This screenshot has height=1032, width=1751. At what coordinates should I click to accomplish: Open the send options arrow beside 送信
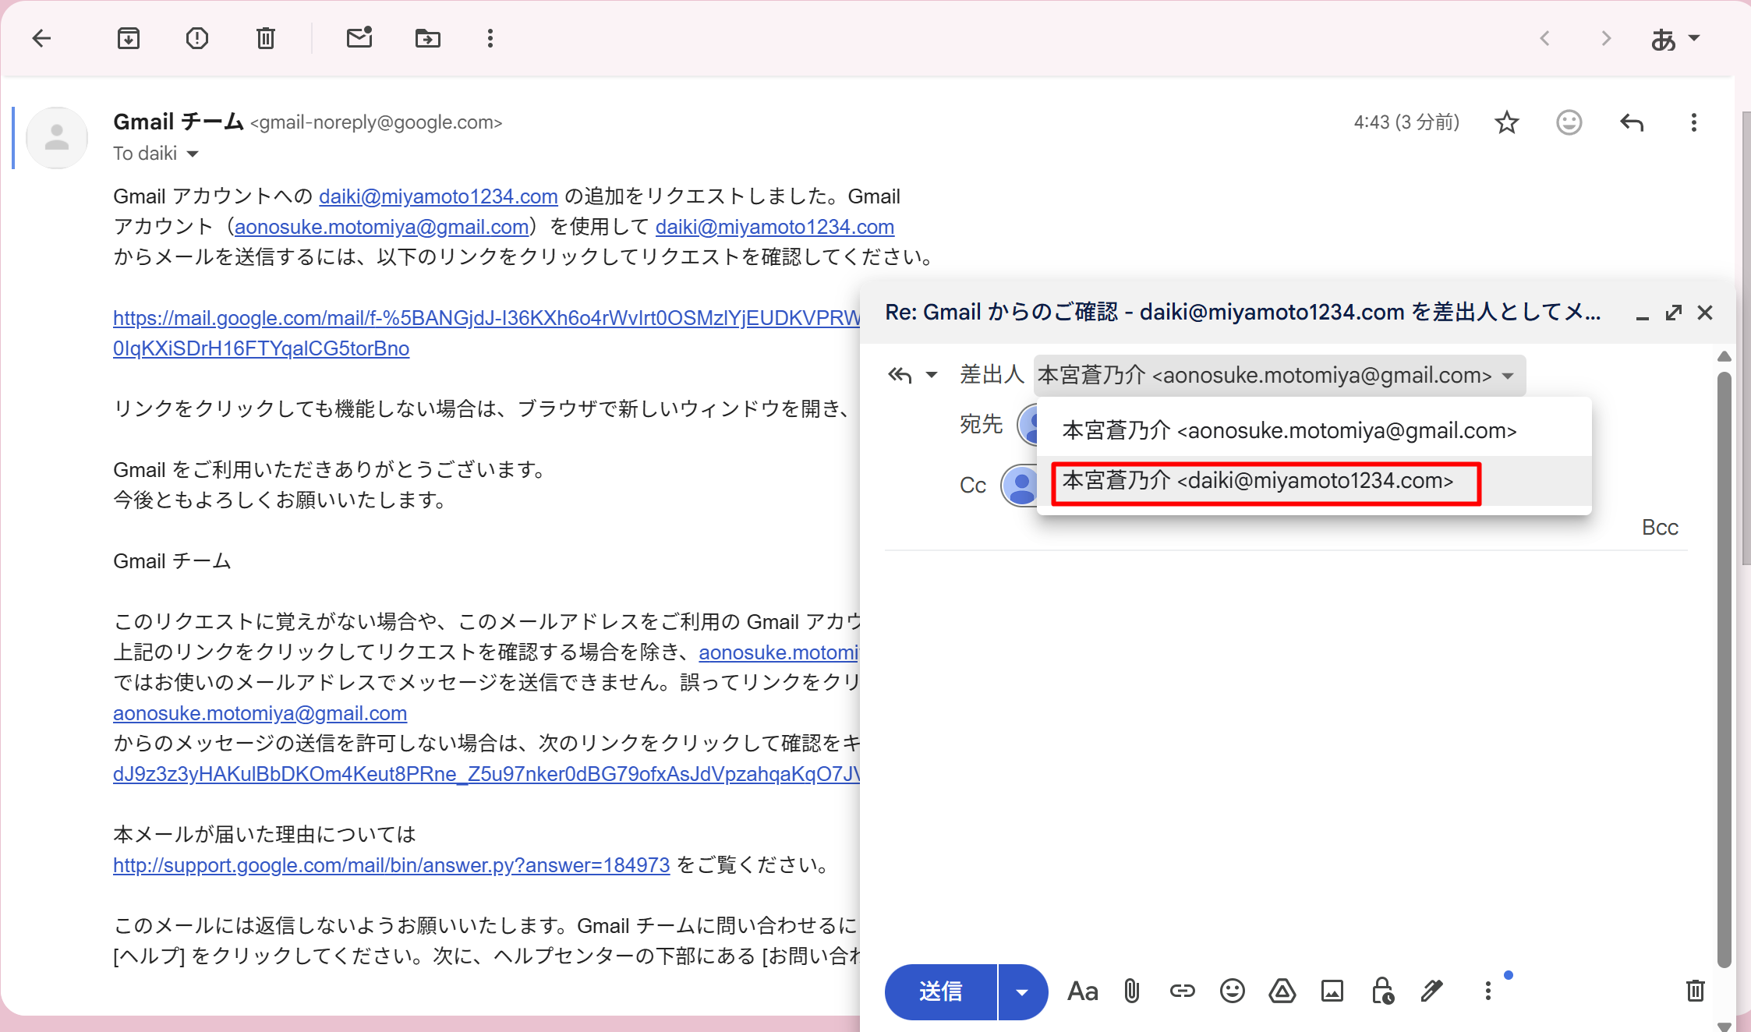tap(1022, 991)
